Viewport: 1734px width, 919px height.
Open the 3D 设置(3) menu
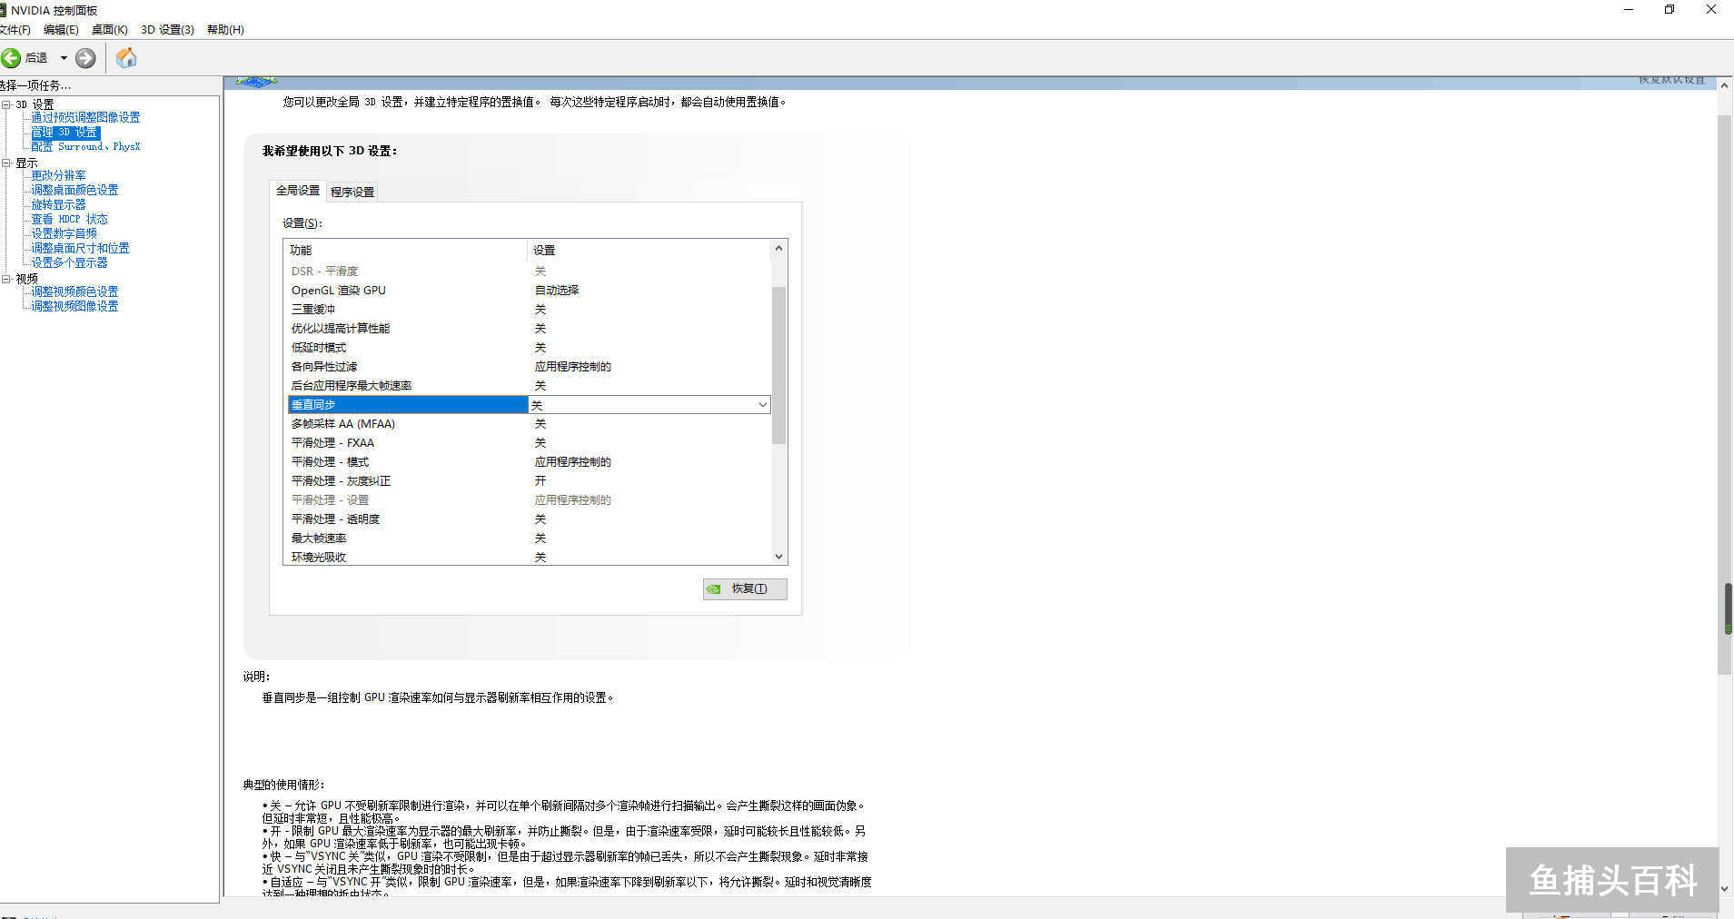click(167, 30)
